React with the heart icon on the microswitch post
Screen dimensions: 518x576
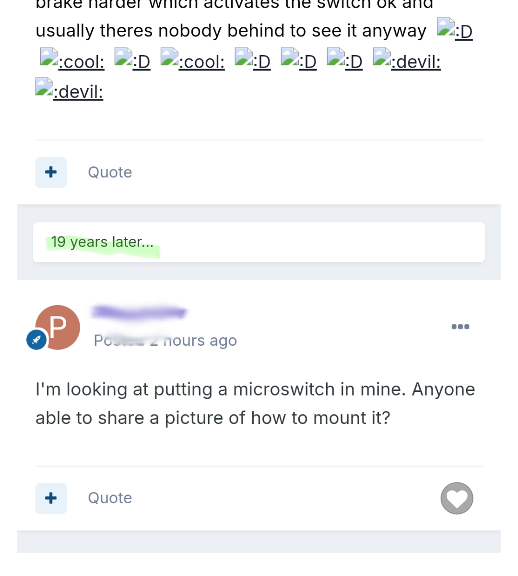click(457, 498)
